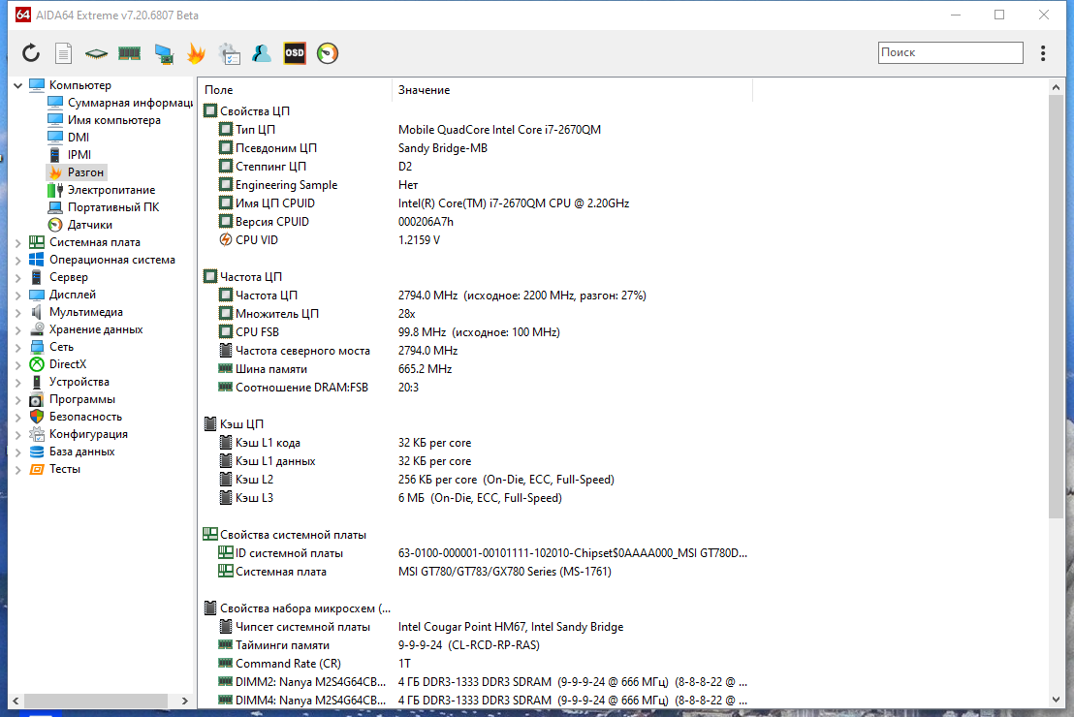Click the Refresh toolbar icon
This screenshot has width=1074, height=717.
[x=31, y=52]
